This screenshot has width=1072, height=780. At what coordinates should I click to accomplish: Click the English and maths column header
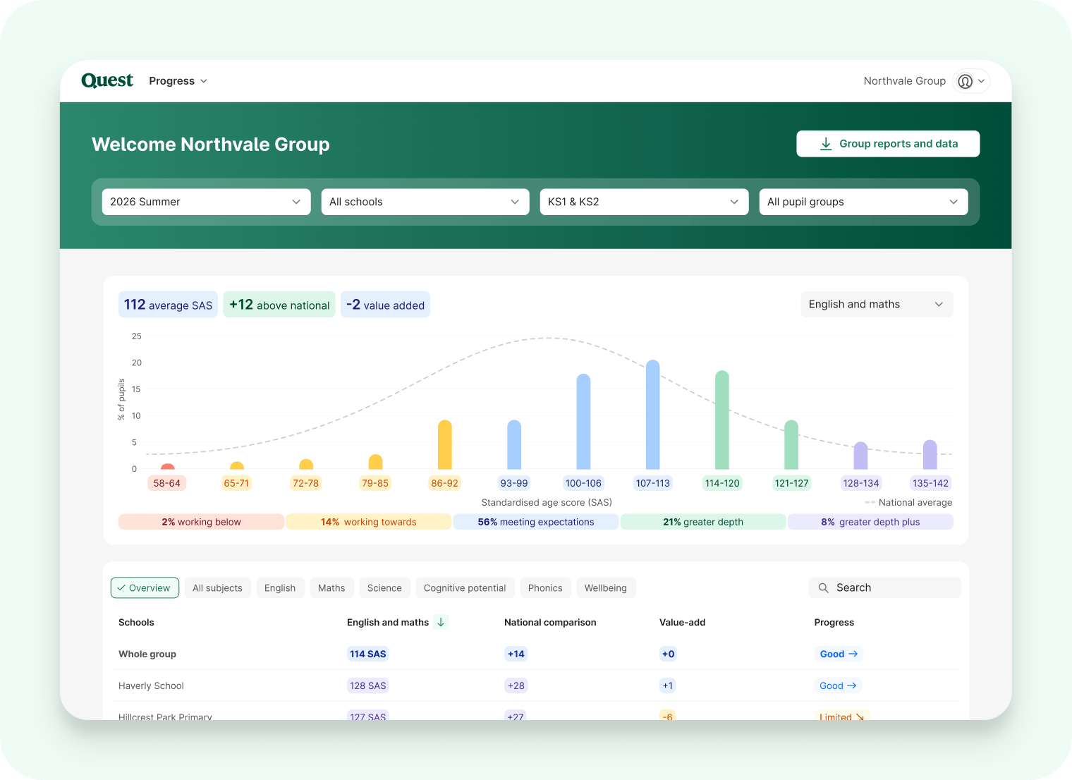(388, 622)
